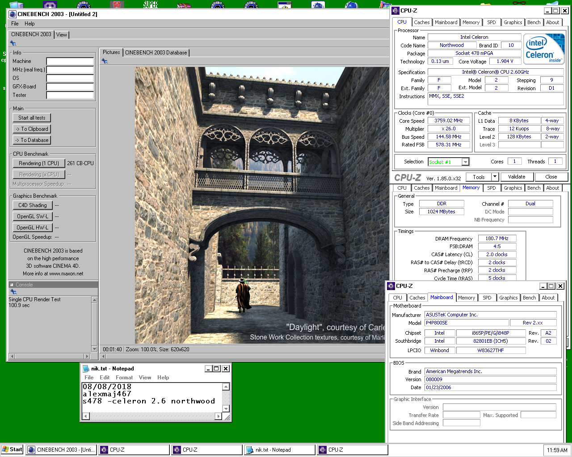Click left arrow of CINEBENCH left-panel horizontal scrollbar
The height and width of the screenshot is (457, 572).
(x=12, y=356)
